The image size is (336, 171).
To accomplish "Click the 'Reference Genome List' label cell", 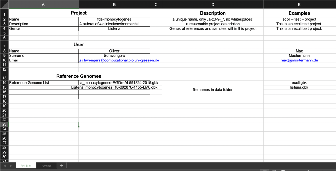I will point(43,83).
